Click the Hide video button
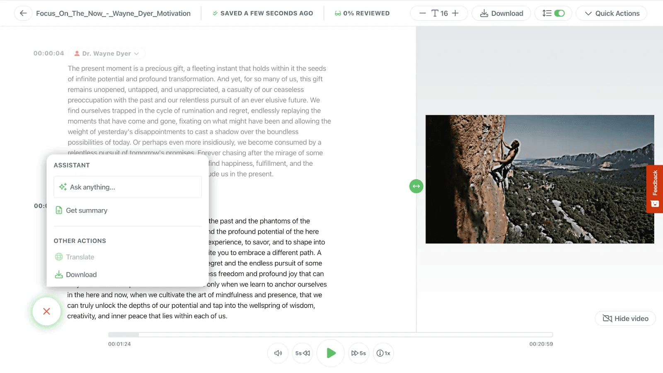Image resolution: width=663 pixels, height=373 pixels. pos(625,318)
